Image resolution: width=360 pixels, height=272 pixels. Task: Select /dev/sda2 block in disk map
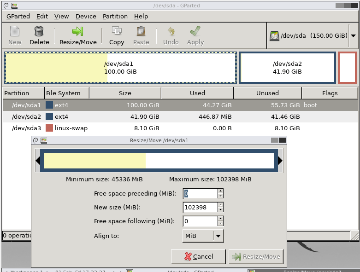coord(288,68)
